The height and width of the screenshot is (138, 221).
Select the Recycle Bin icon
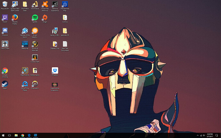[x=5, y=4]
